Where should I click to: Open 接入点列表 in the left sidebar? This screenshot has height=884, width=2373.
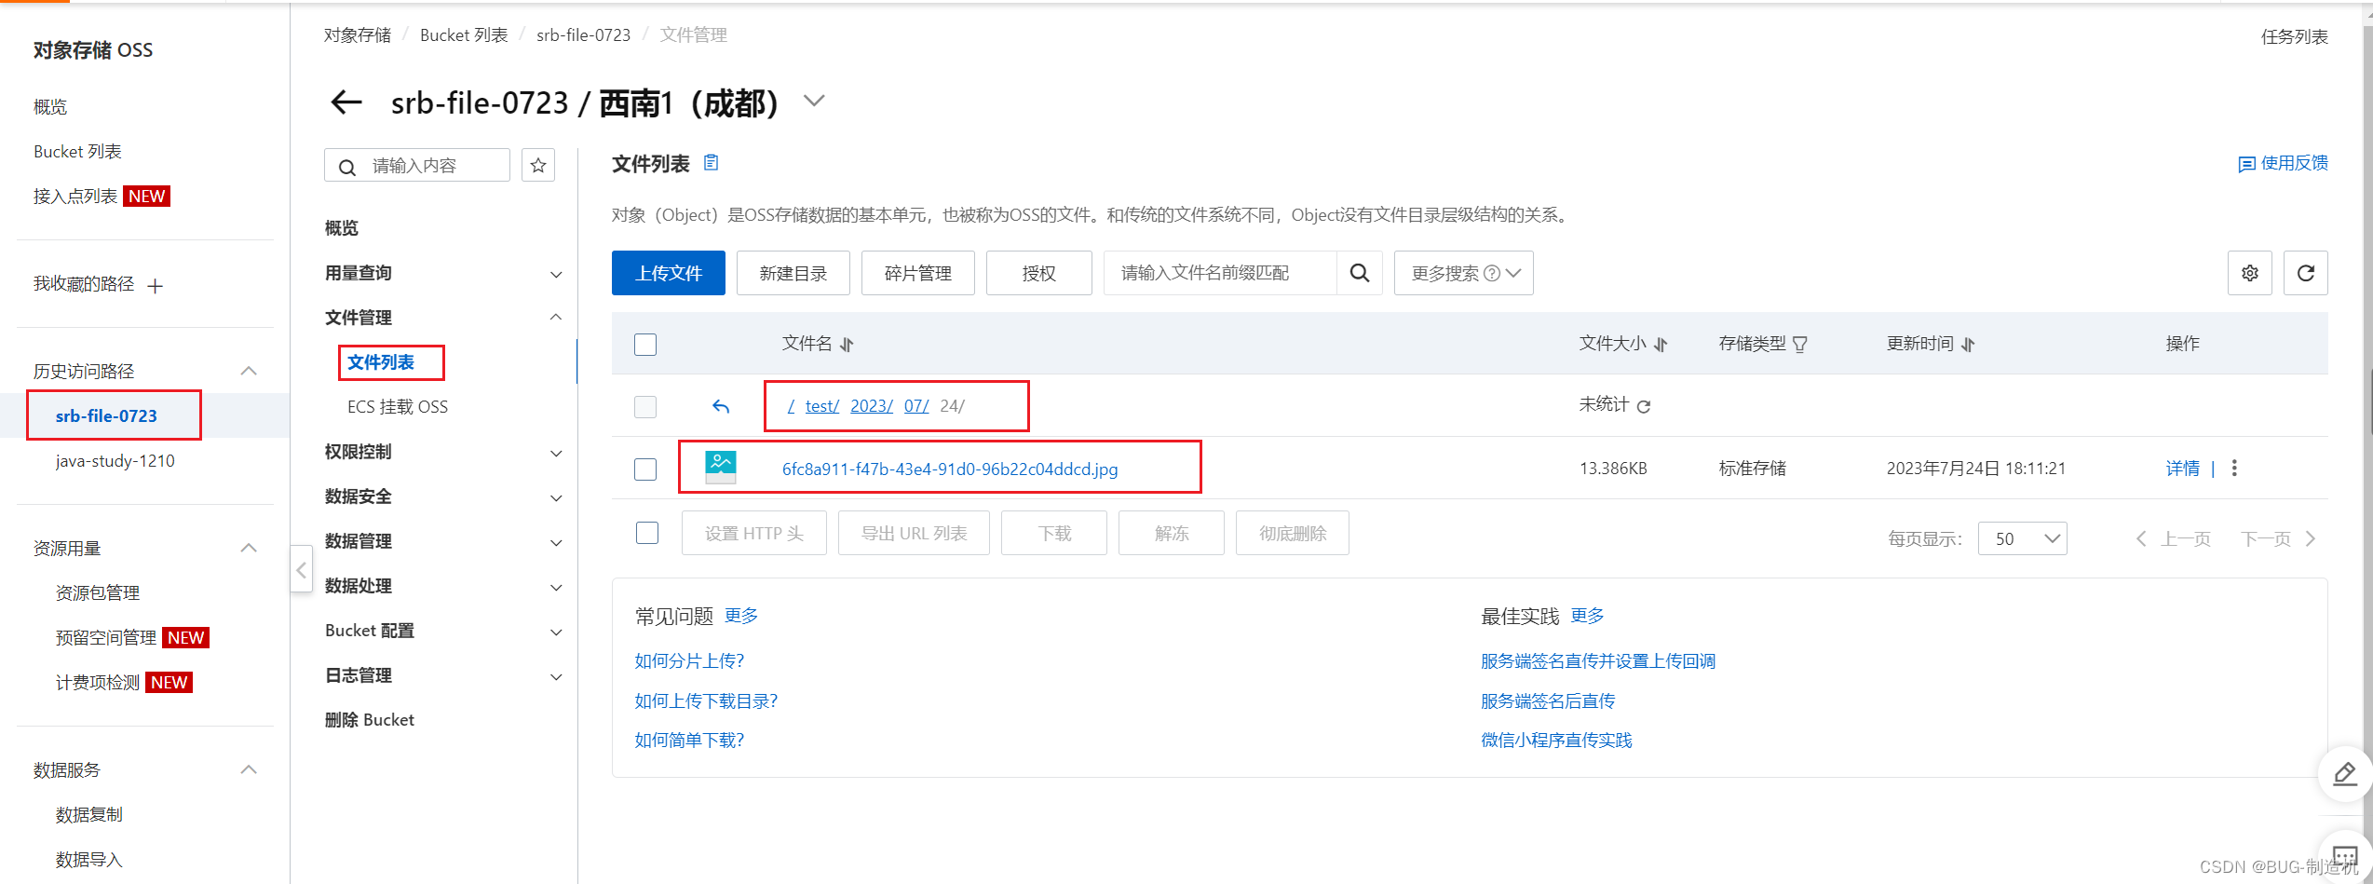(x=75, y=197)
